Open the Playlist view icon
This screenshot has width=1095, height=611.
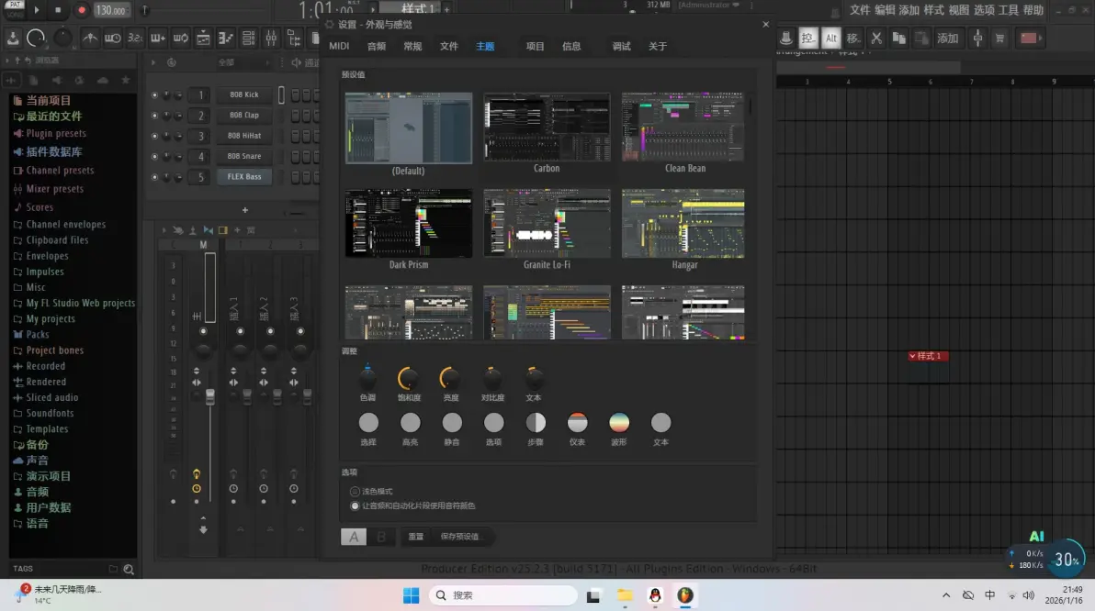coord(203,39)
